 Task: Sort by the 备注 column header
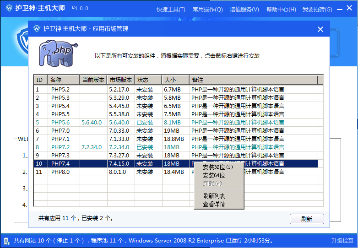[254, 80]
